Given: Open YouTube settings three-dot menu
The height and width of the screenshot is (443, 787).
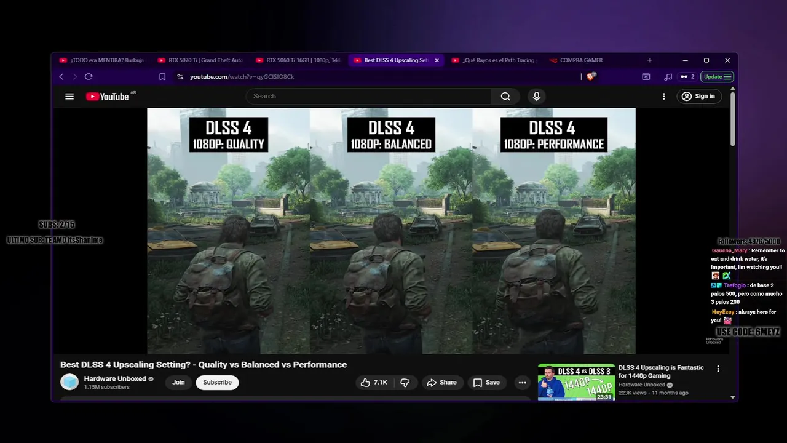Looking at the screenshot, I should [663, 97].
